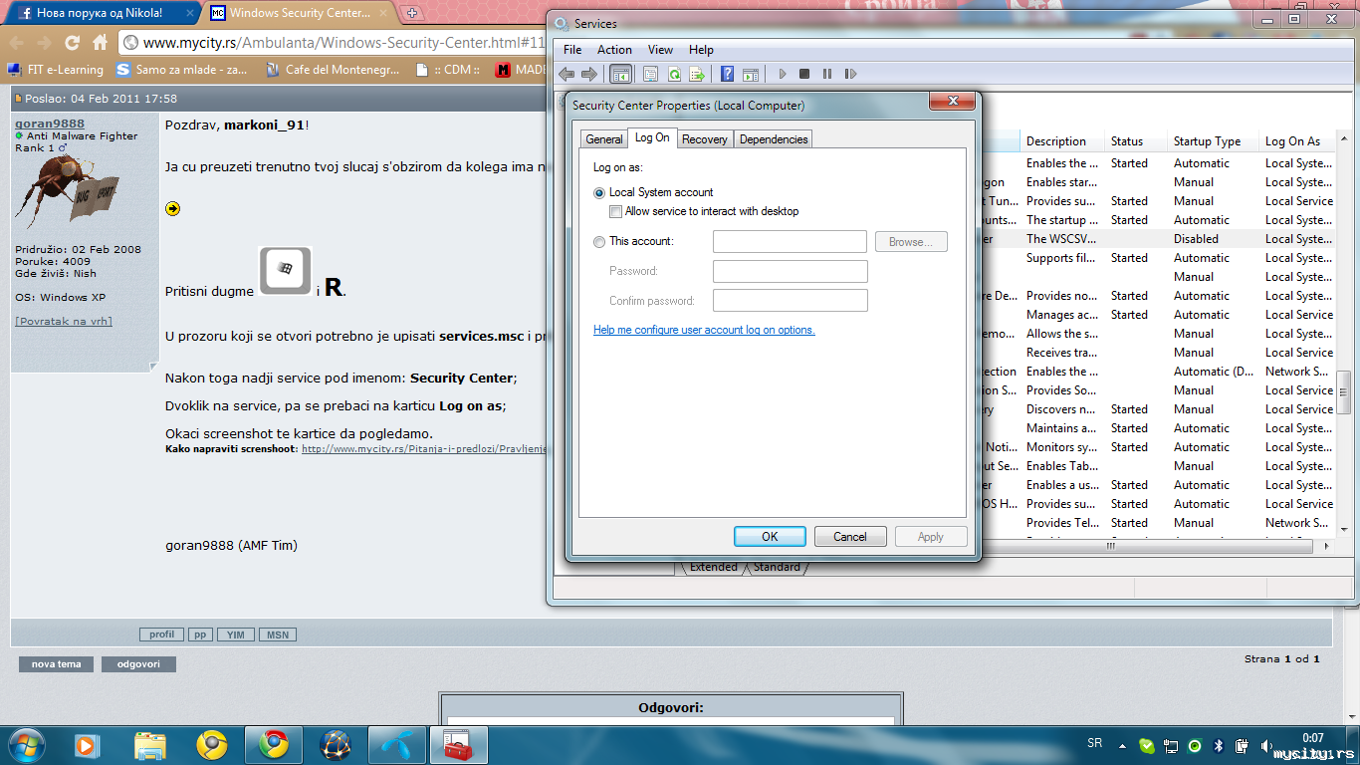
Task: Open the globe network taskbar icon
Action: pos(335,745)
